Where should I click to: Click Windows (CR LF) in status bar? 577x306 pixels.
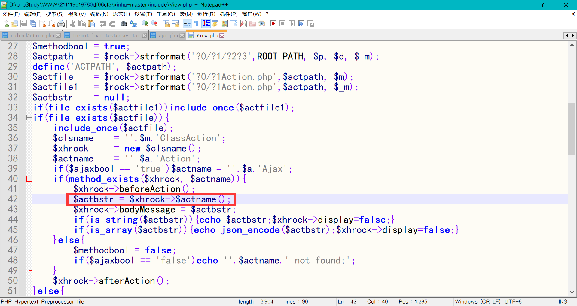[x=478, y=301]
